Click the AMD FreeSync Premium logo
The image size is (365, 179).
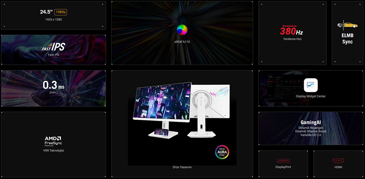point(53,141)
